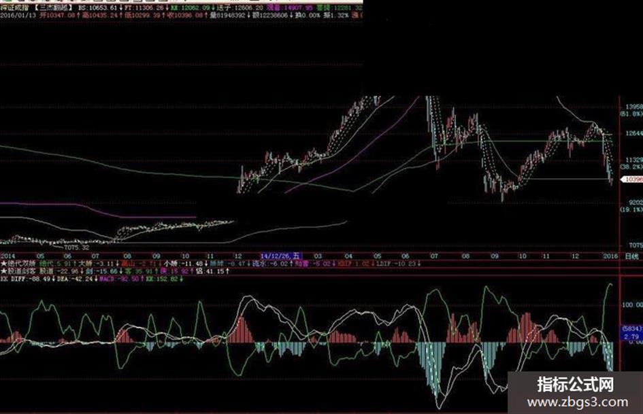Click the date 2016/01/13 in header
This screenshot has height=414, width=643.
tap(18, 16)
